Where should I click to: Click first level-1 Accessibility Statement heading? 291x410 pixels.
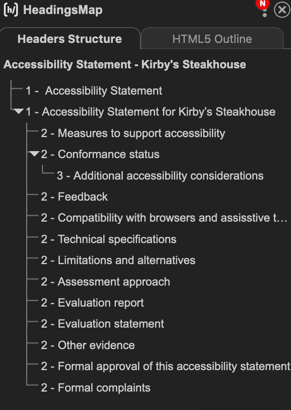point(94,91)
